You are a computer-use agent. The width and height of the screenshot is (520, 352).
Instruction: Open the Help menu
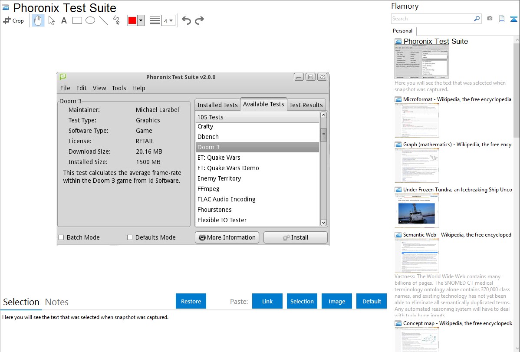click(138, 88)
